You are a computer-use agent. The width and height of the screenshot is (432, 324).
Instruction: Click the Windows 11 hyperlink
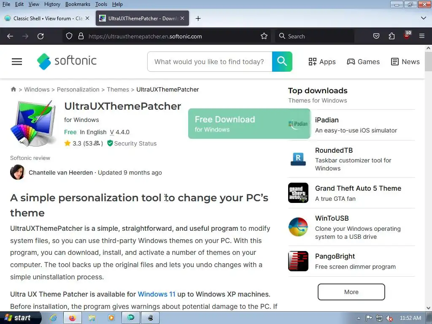(x=157, y=294)
